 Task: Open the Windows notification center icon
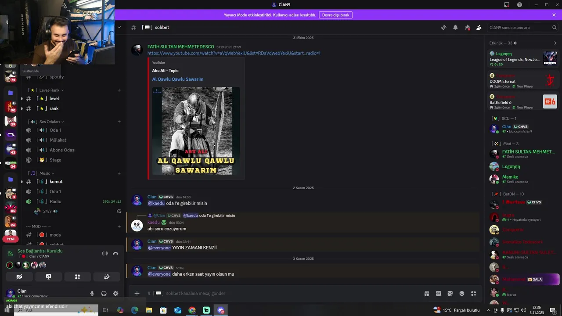click(x=553, y=310)
